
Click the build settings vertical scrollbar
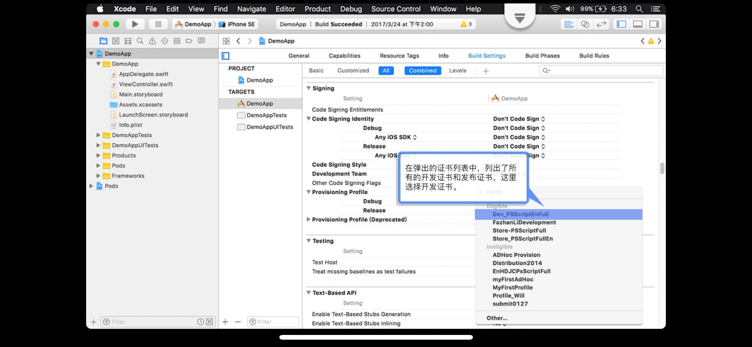coord(662,168)
